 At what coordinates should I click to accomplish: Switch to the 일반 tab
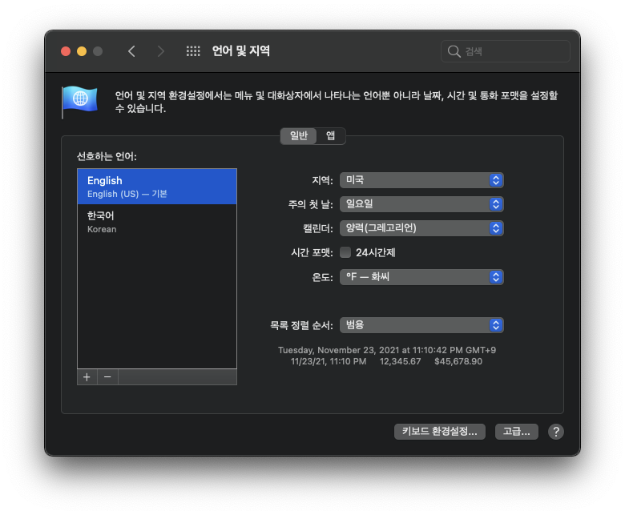(299, 136)
